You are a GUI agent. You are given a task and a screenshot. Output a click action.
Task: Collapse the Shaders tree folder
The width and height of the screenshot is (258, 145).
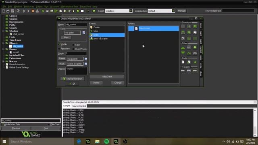[3, 31]
